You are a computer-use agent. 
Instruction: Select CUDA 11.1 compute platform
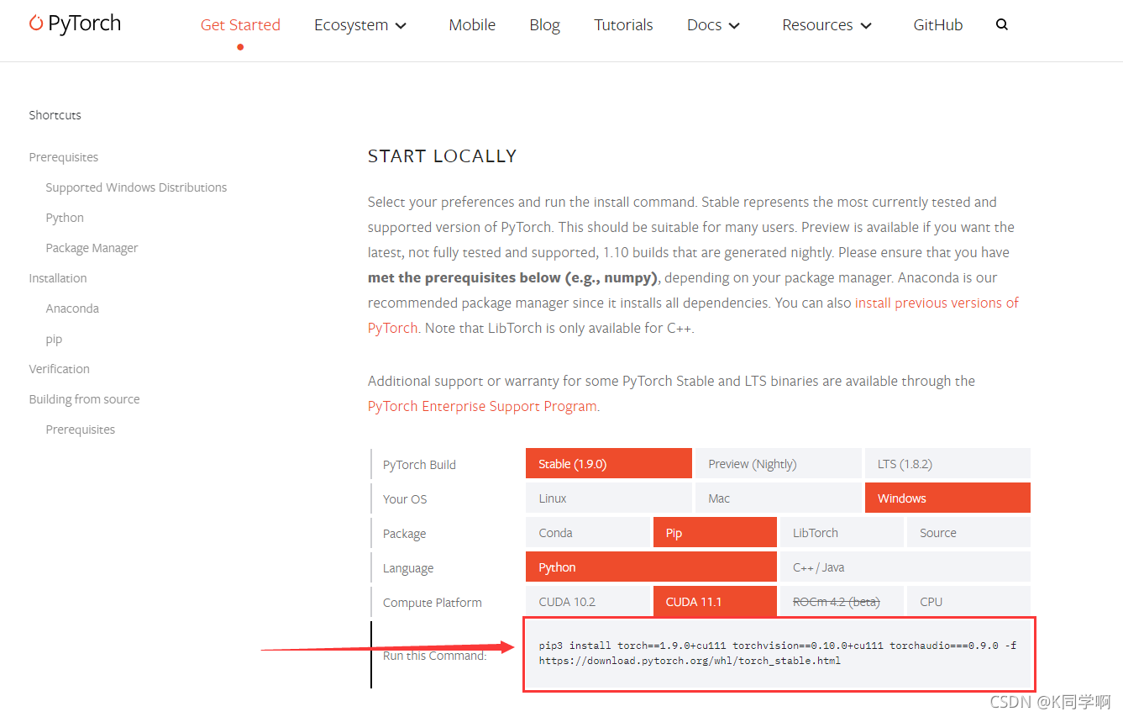[715, 601]
